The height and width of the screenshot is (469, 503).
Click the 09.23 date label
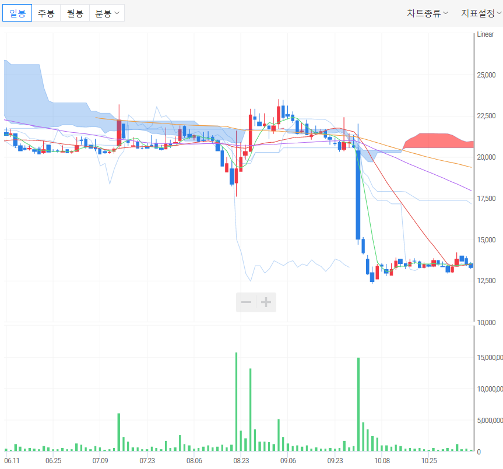[335, 461]
